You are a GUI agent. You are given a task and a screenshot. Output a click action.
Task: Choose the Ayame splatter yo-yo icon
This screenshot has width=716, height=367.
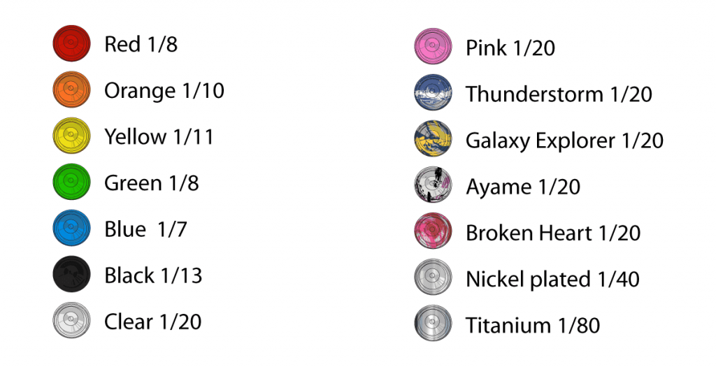tap(433, 186)
